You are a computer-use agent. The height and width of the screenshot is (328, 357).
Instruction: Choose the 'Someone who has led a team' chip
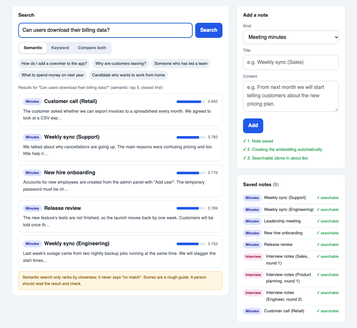coord(181,64)
